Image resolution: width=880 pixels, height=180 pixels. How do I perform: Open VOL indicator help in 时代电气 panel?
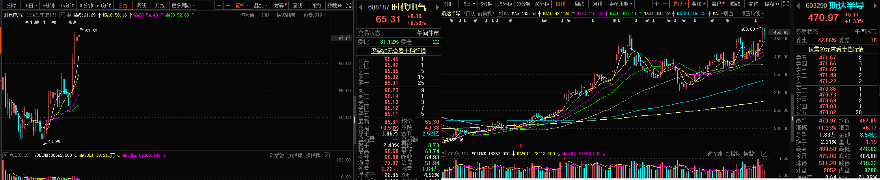(5, 155)
